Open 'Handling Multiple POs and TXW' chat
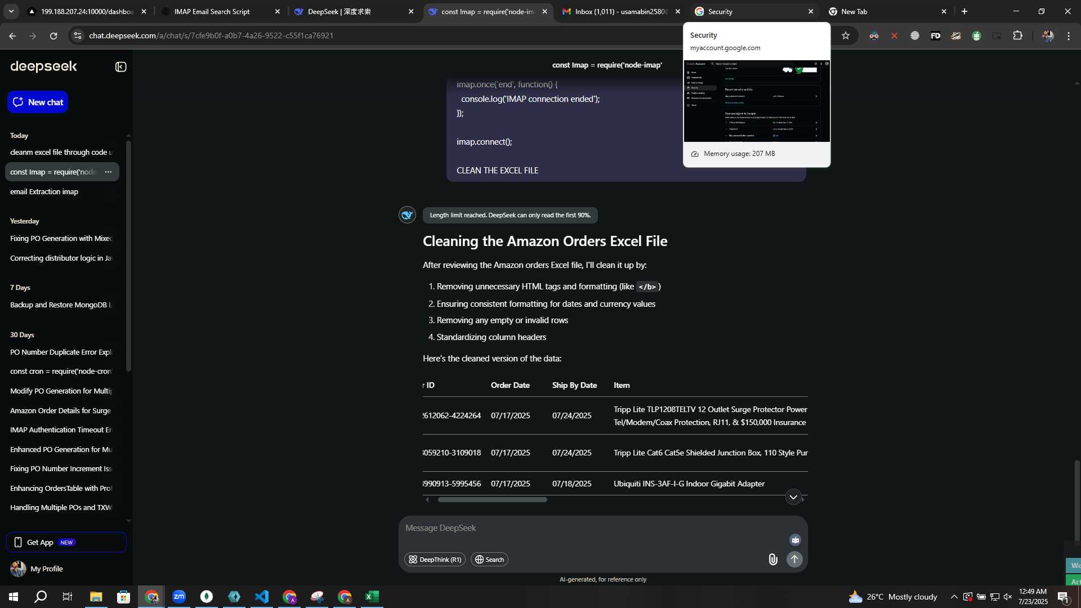This screenshot has height=608, width=1081. coord(61,507)
